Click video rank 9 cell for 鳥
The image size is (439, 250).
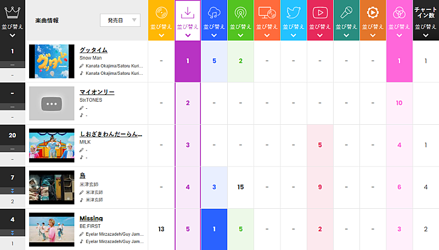click(x=320, y=187)
